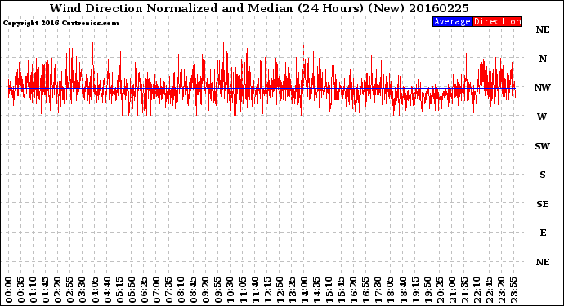564x306 pixels.
Task: Click the 07:35 time axis label
Action: point(168,290)
